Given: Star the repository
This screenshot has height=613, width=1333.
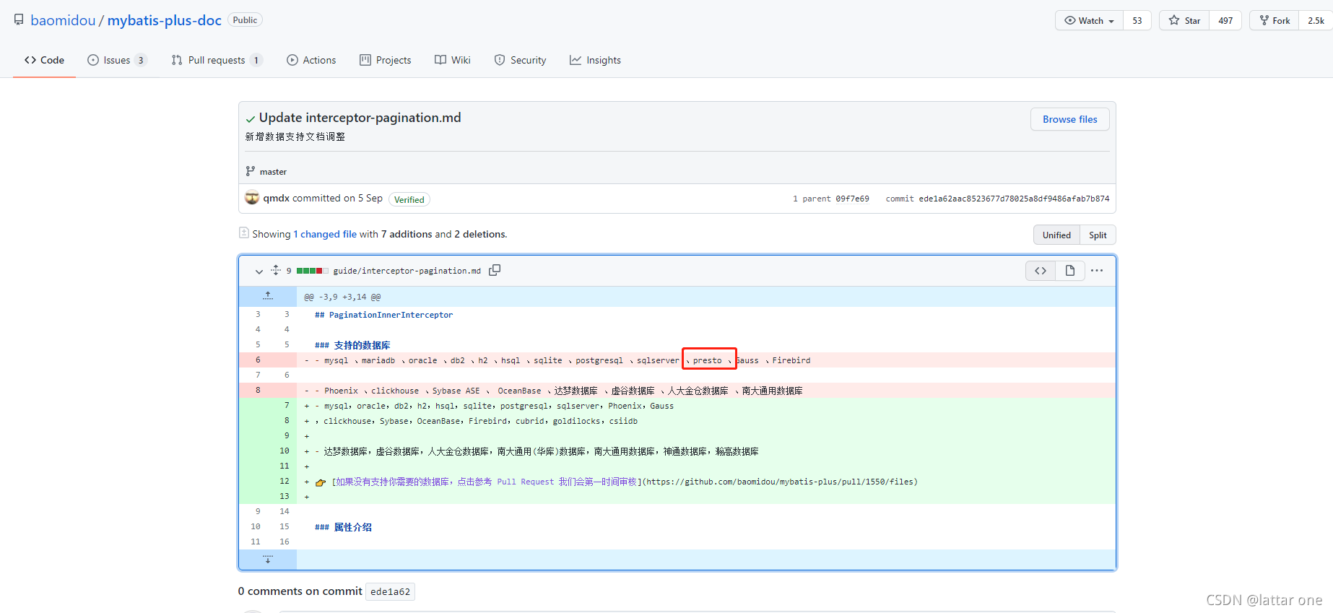Looking at the screenshot, I should (1184, 20).
